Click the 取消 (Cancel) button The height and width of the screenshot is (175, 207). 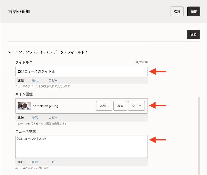177,11
